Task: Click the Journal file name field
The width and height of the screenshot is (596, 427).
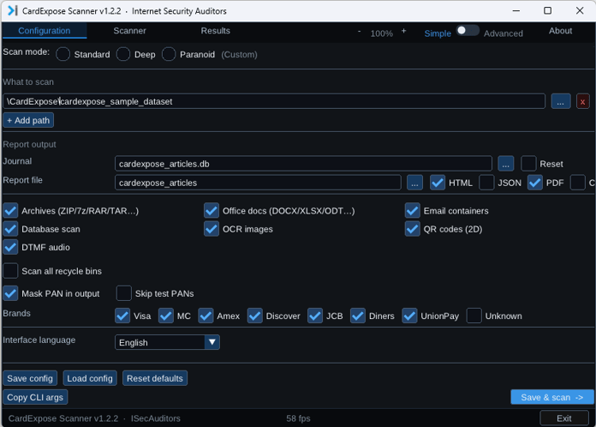Action: tap(303, 164)
